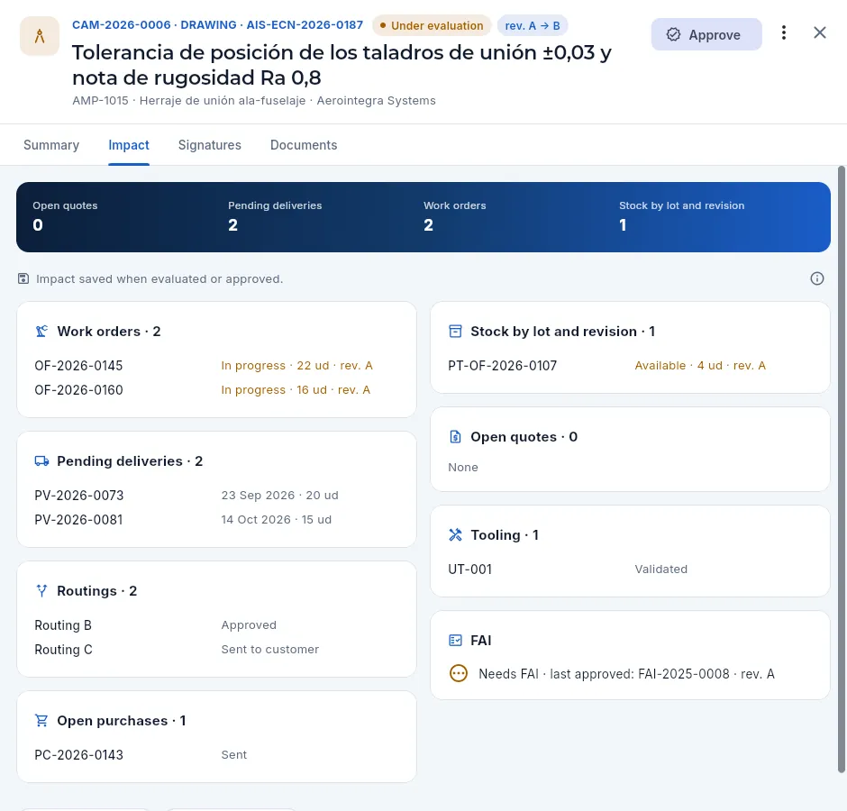Click the Stock by lot box icon
The image size is (847, 811).
pos(455,332)
